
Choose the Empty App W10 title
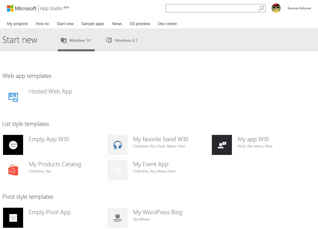pos(49,139)
